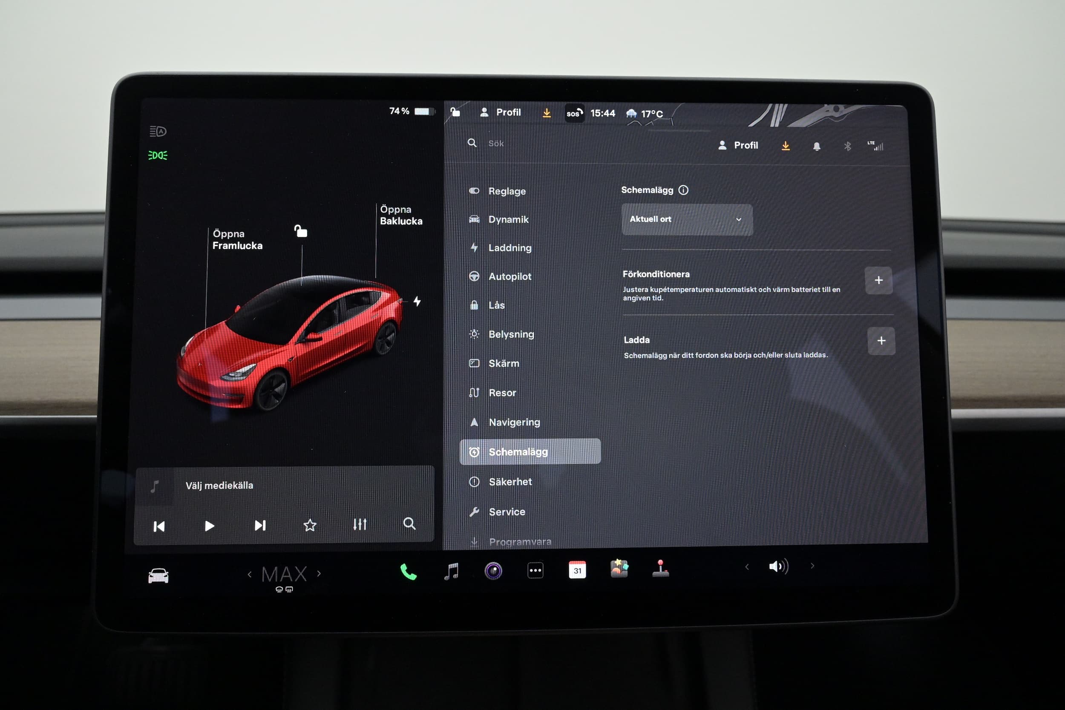Lower cabin temperature using the left chevron beside MAX

250,574
